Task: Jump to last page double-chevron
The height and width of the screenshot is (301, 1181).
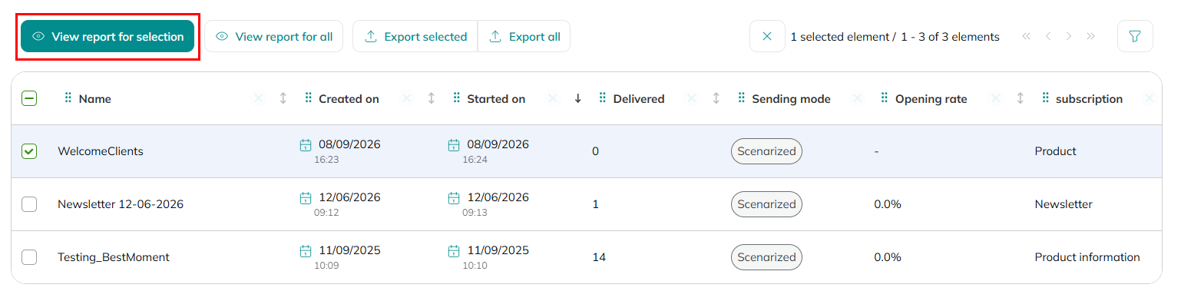Action: [x=1090, y=36]
